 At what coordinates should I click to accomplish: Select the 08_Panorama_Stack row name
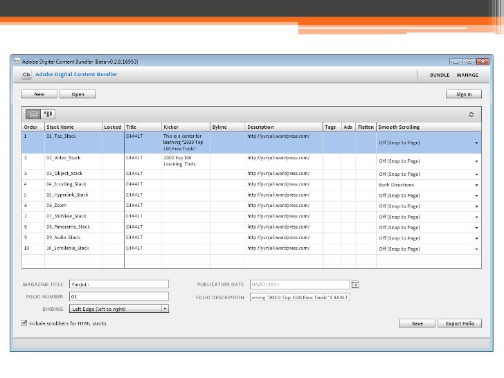68,226
